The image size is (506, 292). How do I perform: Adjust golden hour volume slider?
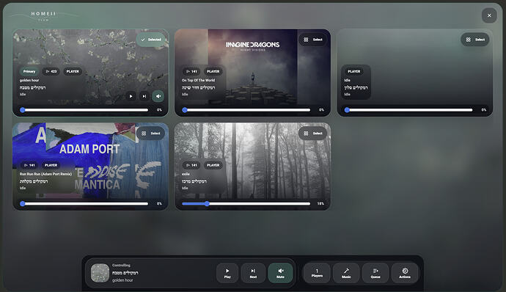pos(84,110)
